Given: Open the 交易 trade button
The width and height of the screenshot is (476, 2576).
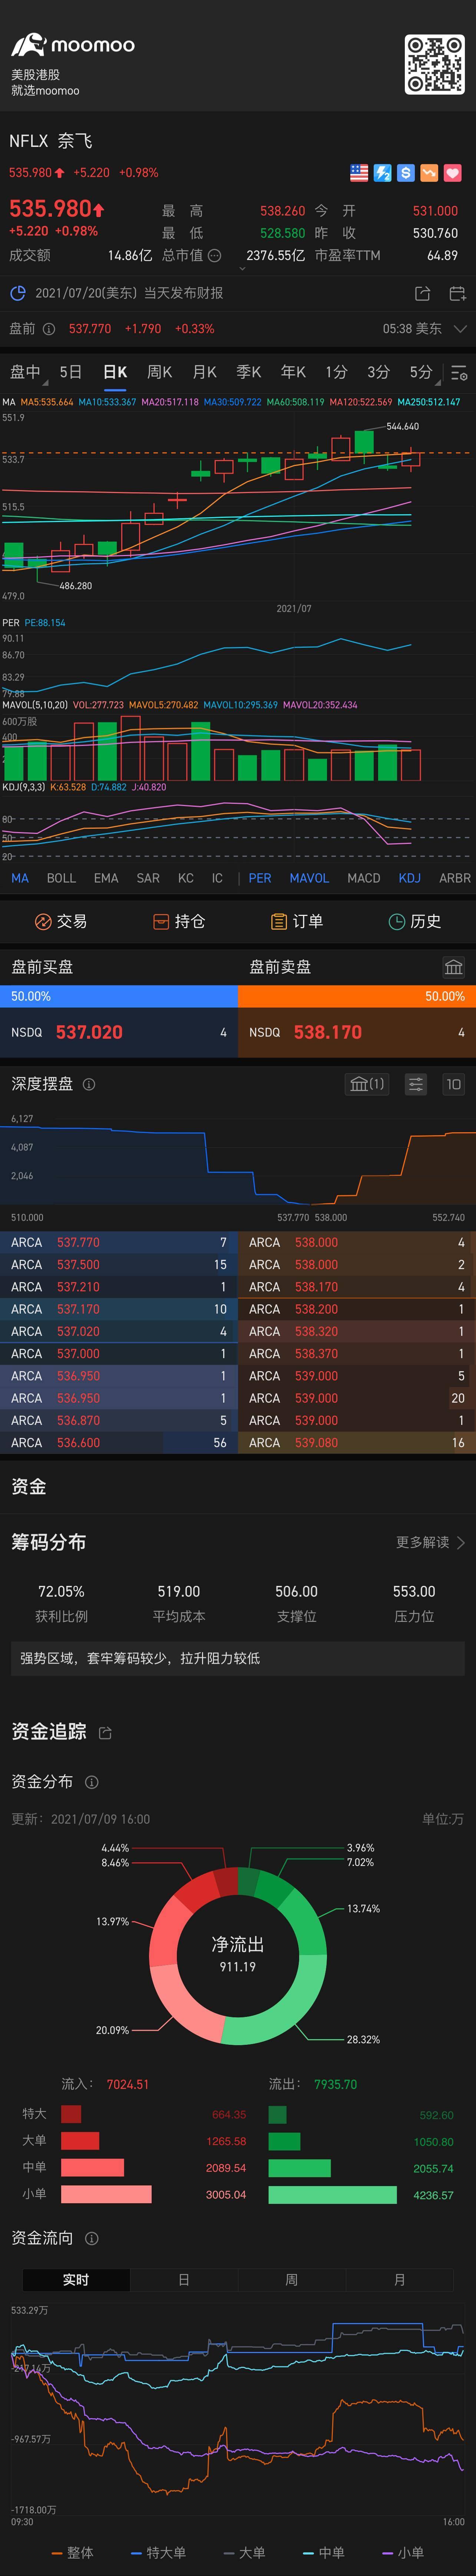Looking at the screenshot, I should click(61, 921).
